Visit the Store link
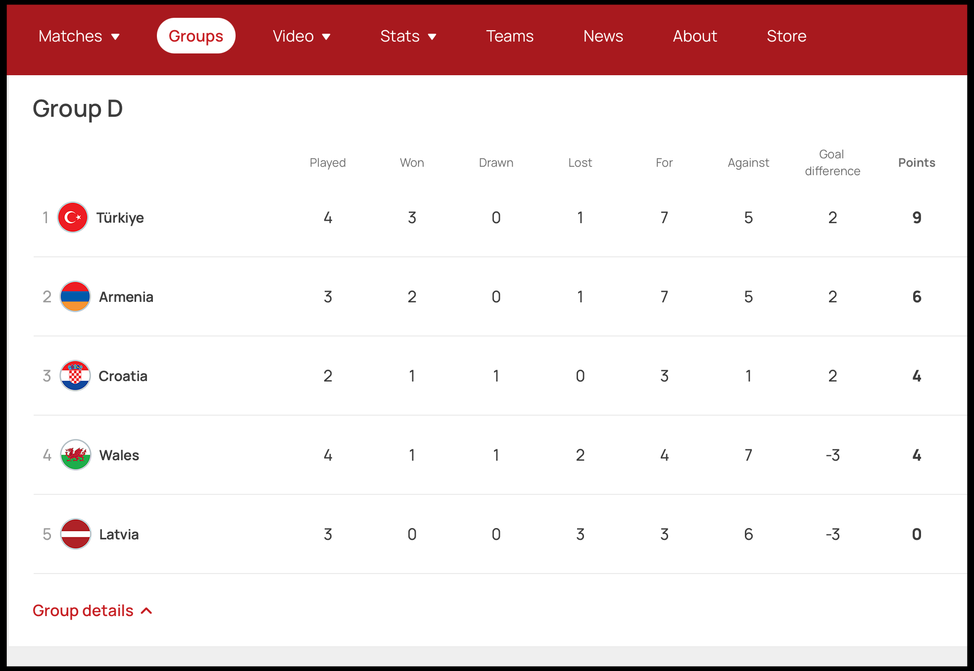This screenshot has width=974, height=671. tap(786, 36)
